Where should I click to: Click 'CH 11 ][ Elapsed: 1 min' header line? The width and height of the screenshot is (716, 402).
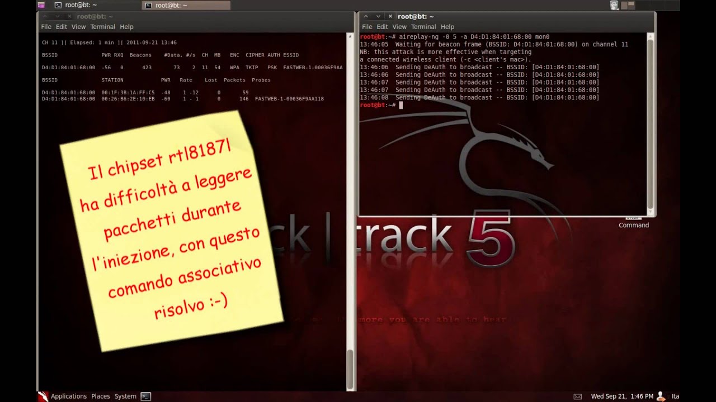click(x=110, y=42)
